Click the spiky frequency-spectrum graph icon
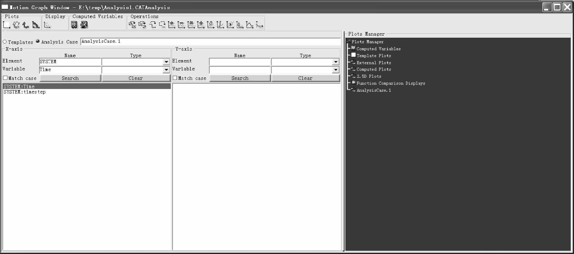The width and height of the screenshot is (574, 254). [x=240, y=25]
